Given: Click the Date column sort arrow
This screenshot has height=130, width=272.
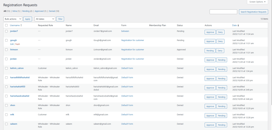Looking at the screenshot, I should [x=238, y=25].
